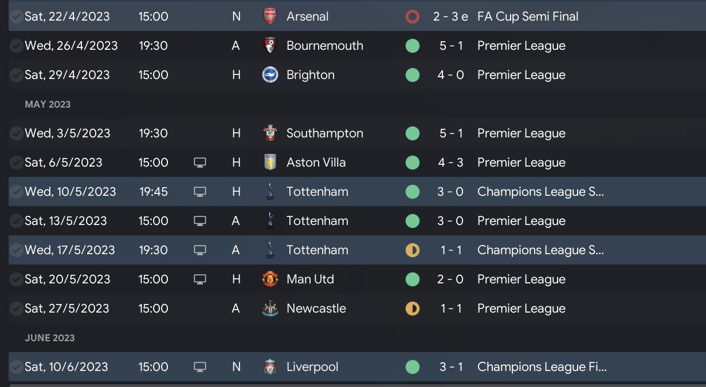Viewport: 706px width, 387px height.
Task: Toggle checkmark for 3/5/2023 Southampton match
Action: tap(17, 133)
